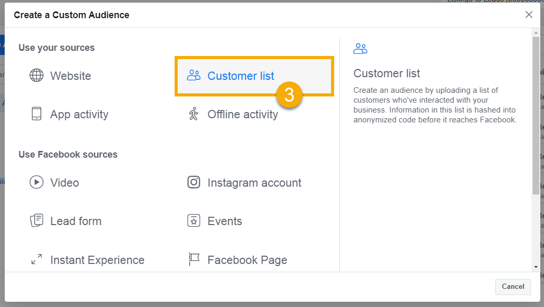Screen dimensions: 544x307
Task: Click the Customer list description paragraph
Action: [x=435, y=105]
